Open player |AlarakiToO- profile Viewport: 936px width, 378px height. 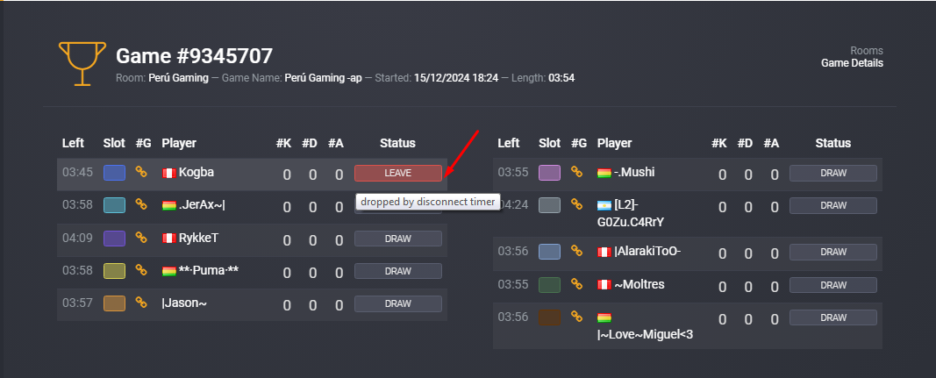coord(647,252)
